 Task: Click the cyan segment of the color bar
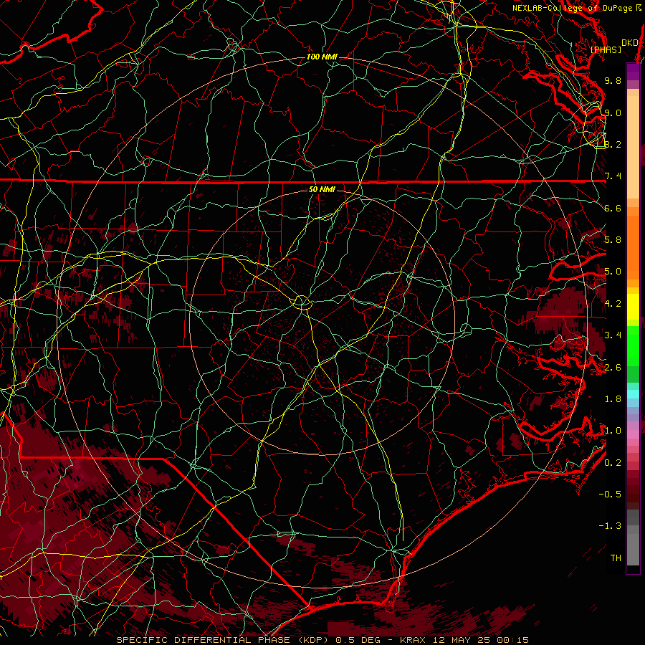coord(633,394)
